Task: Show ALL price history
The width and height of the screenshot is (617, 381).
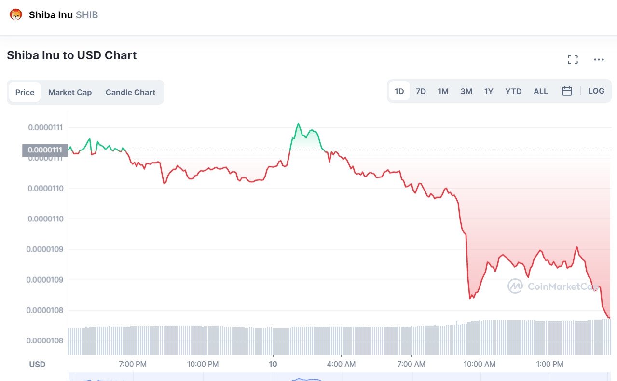Action: click(x=540, y=91)
